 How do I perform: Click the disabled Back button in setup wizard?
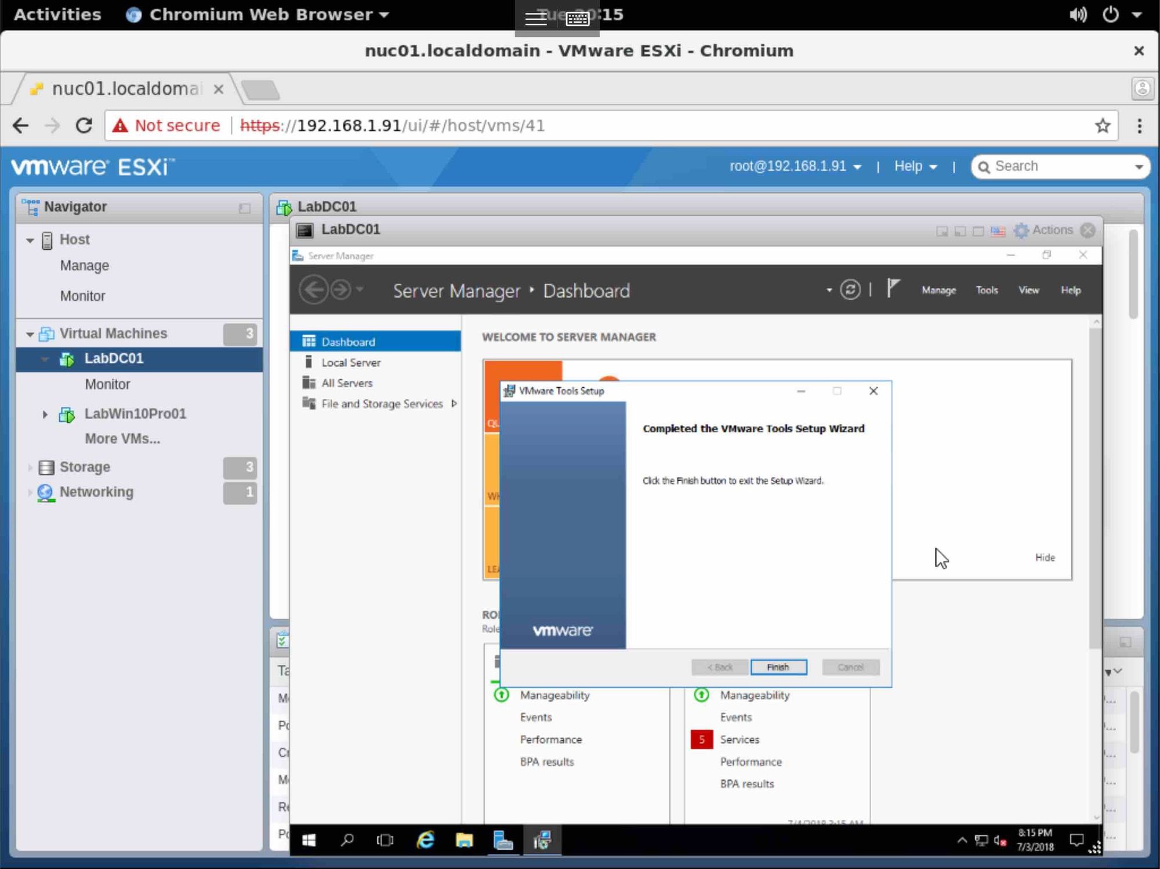pos(720,667)
